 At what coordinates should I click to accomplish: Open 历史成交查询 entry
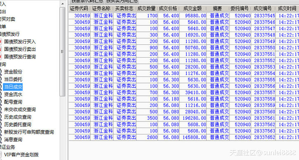click(x=18, y=117)
